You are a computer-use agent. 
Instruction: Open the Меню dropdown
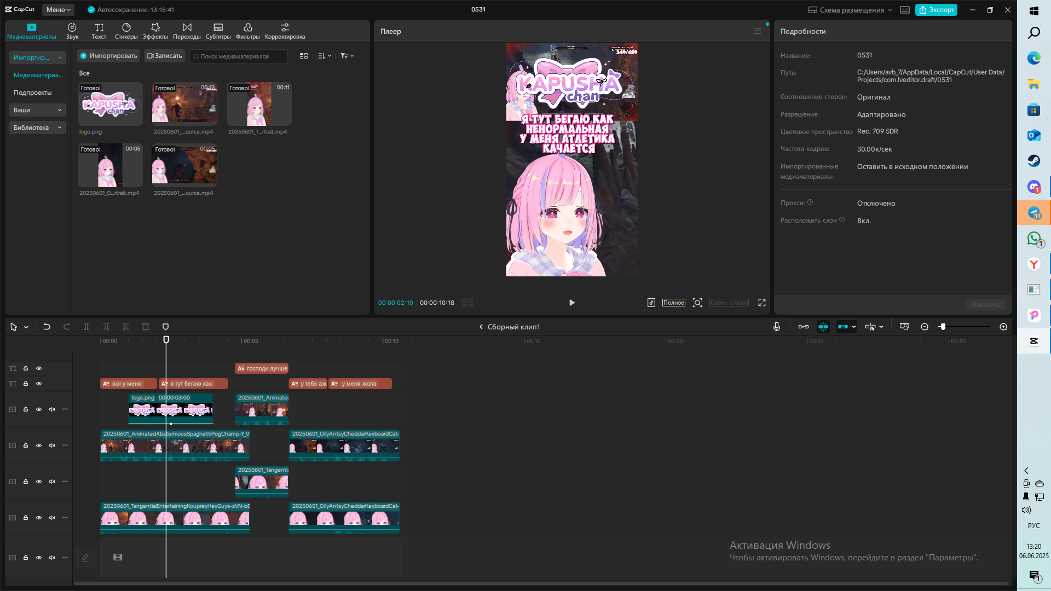pos(58,10)
